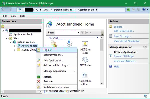Expand the aspnet_client tree node

15,50
